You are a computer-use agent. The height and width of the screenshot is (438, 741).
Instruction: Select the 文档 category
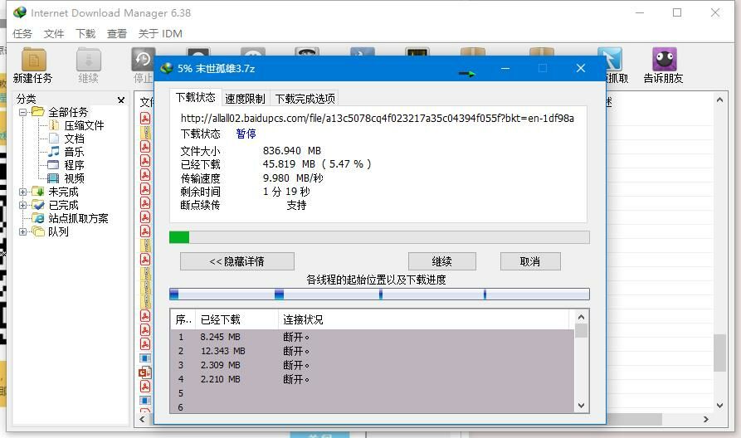pos(74,139)
